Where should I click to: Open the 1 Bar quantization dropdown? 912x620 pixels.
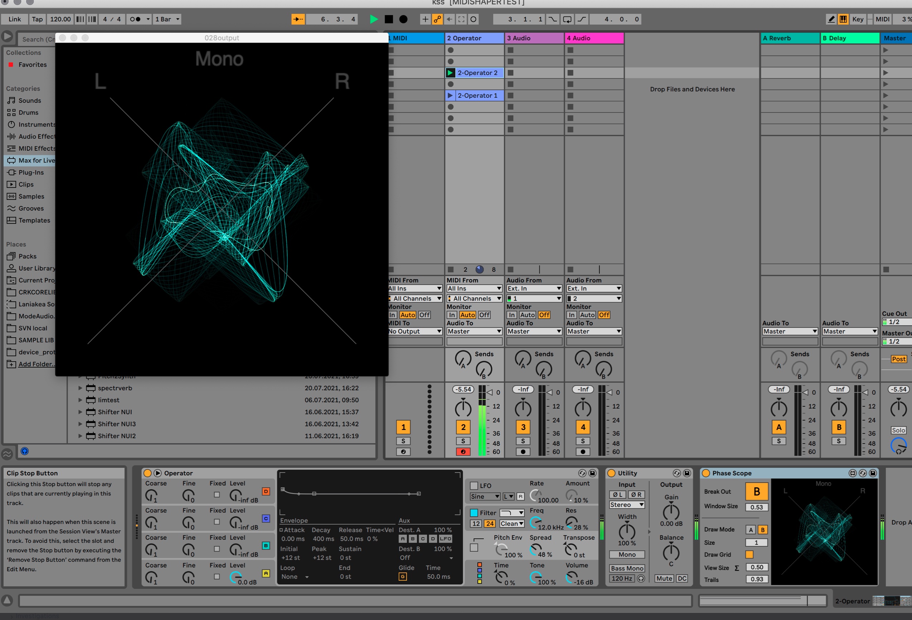point(167,19)
